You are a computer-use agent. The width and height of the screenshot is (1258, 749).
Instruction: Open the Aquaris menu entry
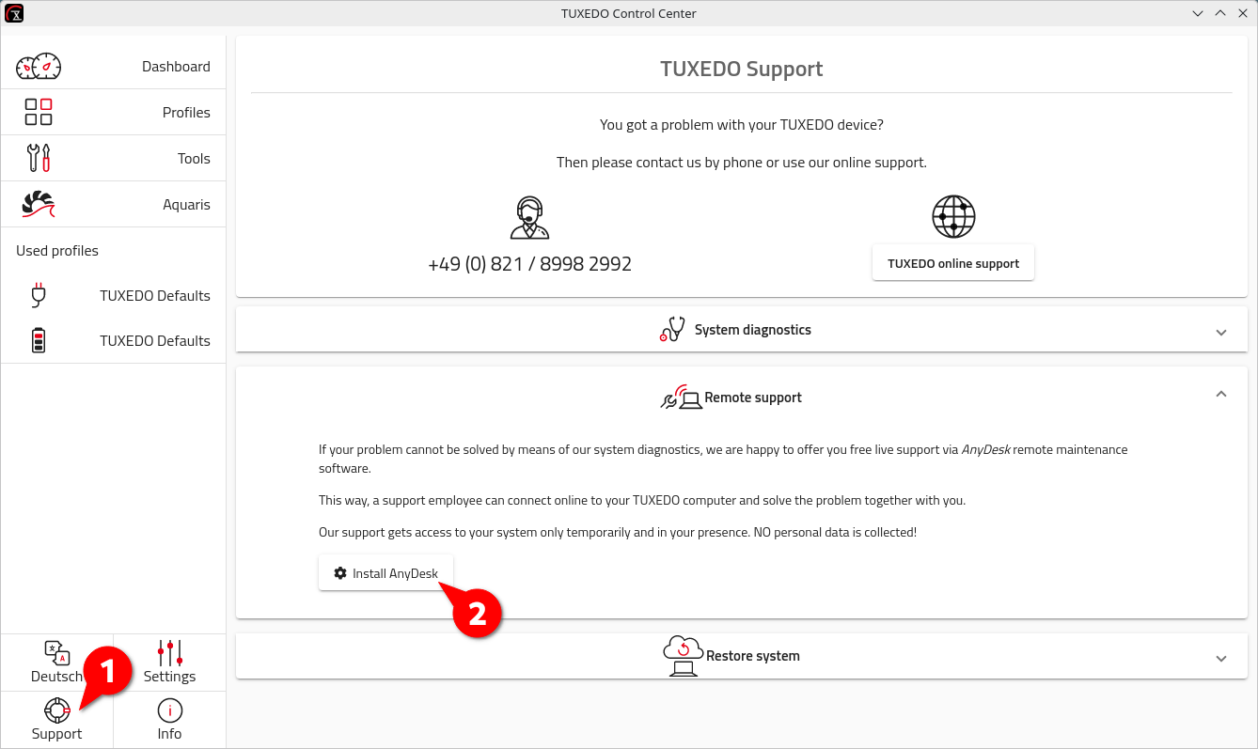coord(113,204)
